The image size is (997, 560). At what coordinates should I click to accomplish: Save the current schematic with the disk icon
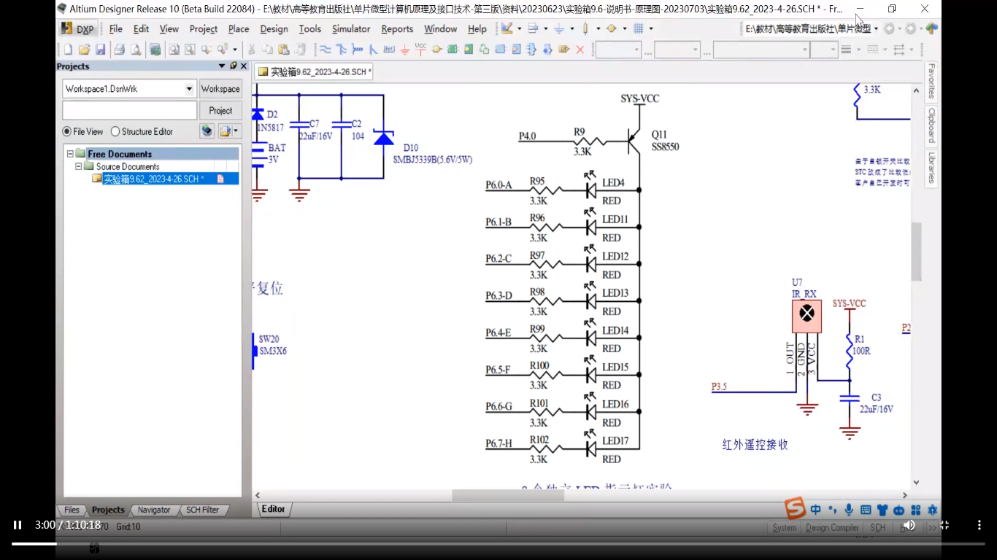click(x=100, y=50)
